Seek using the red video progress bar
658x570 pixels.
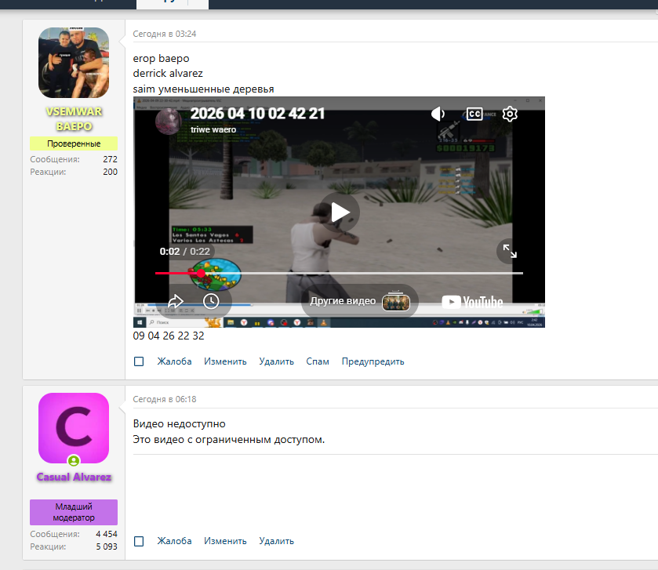(x=339, y=273)
